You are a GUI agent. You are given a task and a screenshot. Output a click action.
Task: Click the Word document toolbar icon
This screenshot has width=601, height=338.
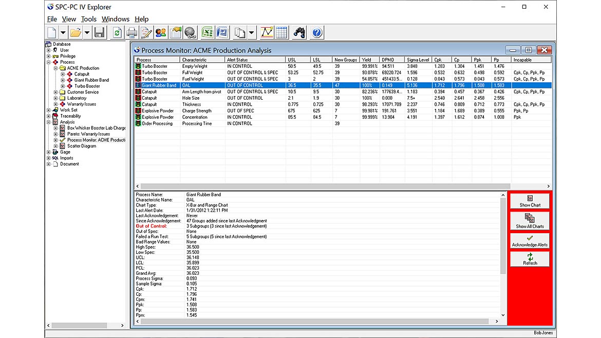tap(222, 33)
